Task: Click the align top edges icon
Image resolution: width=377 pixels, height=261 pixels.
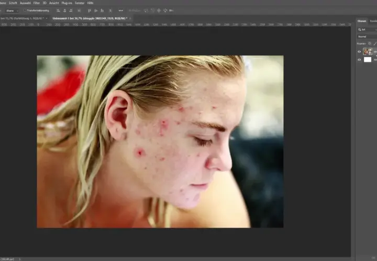Action: point(90,10)
